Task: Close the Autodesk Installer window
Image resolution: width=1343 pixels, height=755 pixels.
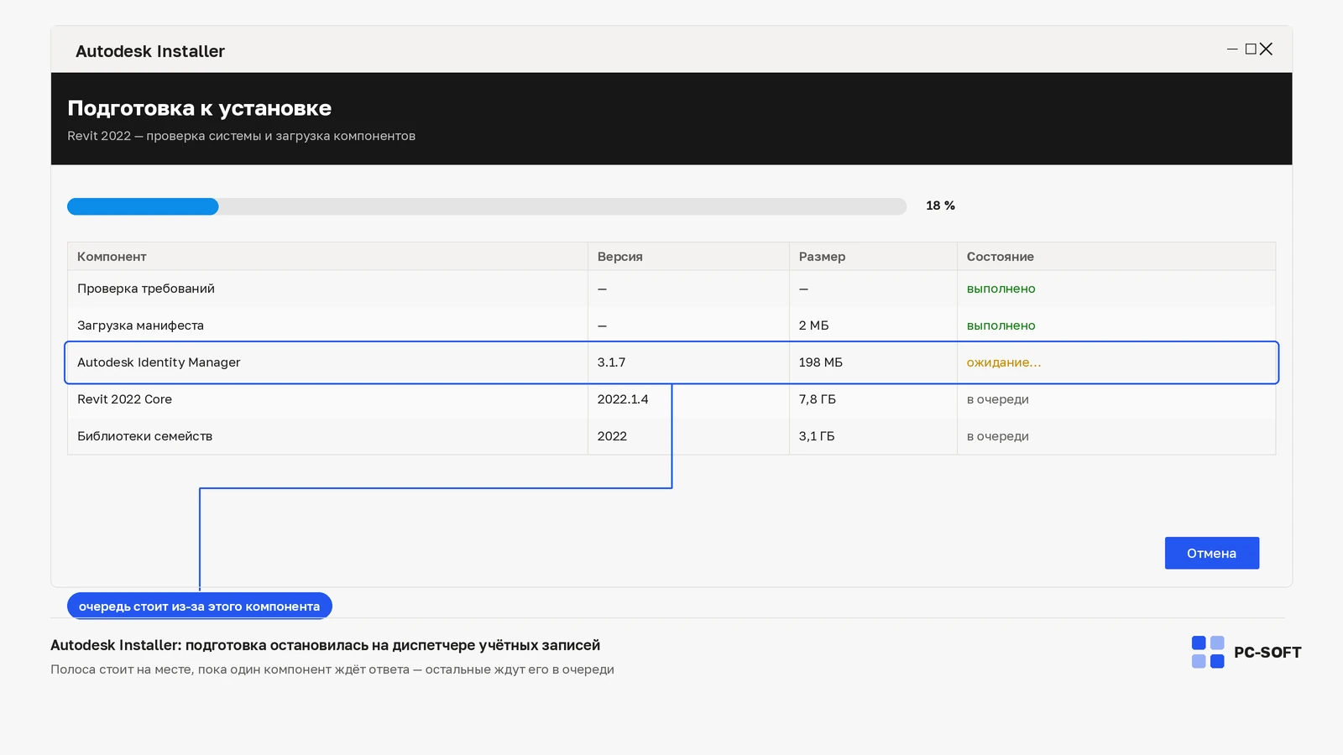Action: pos(1267,49)
